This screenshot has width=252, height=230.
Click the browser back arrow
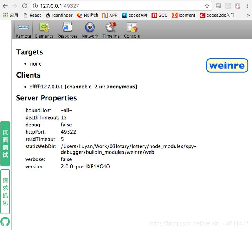(5, 6)
